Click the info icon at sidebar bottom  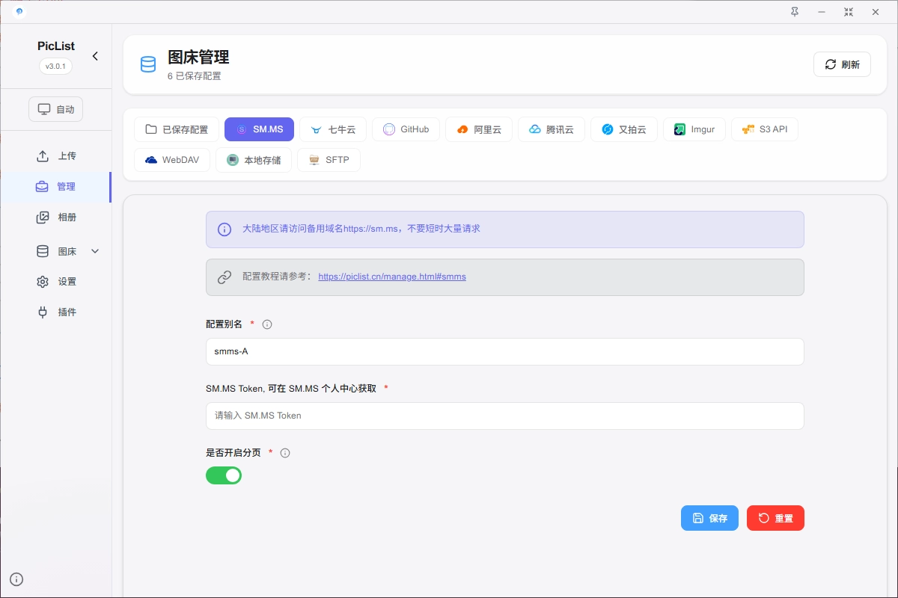[x=16, y=579]
